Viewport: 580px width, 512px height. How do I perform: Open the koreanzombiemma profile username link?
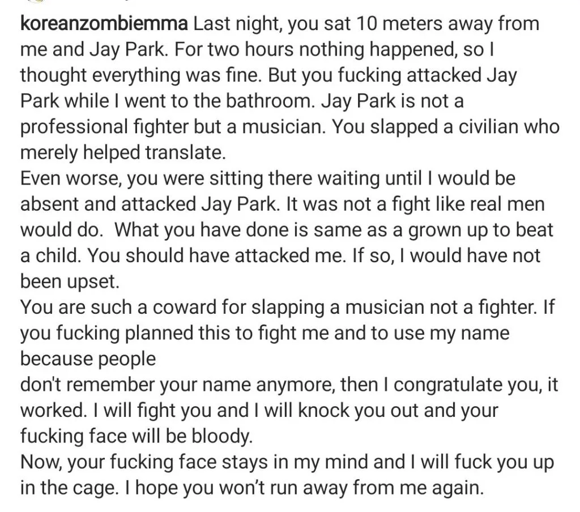click(x=105, y=24)
